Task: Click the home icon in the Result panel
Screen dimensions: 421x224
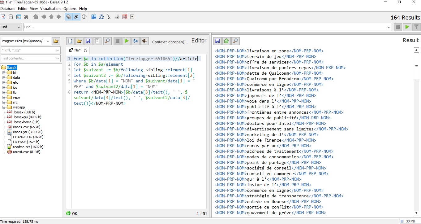Action: [226, 41]
